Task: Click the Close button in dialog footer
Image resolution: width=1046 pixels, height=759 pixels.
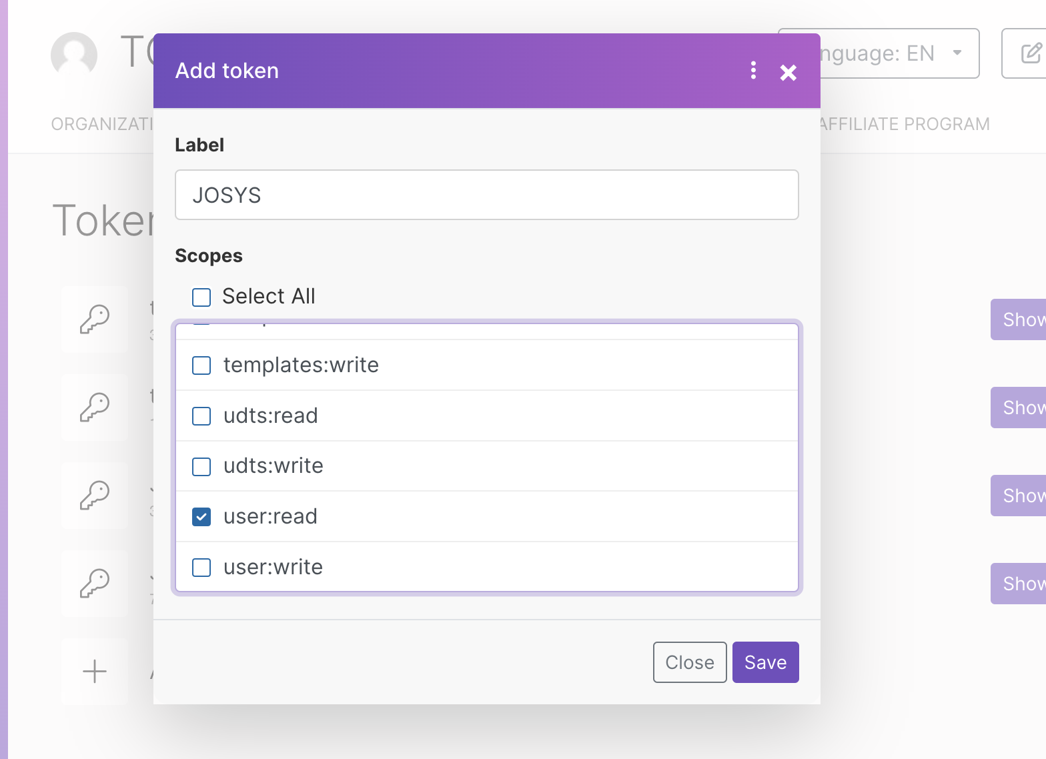Action: coord(689,662)
